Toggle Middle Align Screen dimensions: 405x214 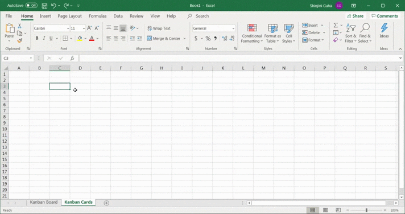[x=115, y=28]
